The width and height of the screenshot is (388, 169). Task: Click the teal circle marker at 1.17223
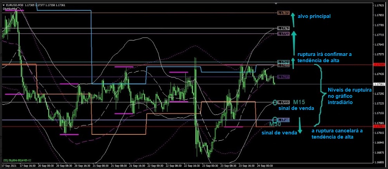[x=275, y=103]
